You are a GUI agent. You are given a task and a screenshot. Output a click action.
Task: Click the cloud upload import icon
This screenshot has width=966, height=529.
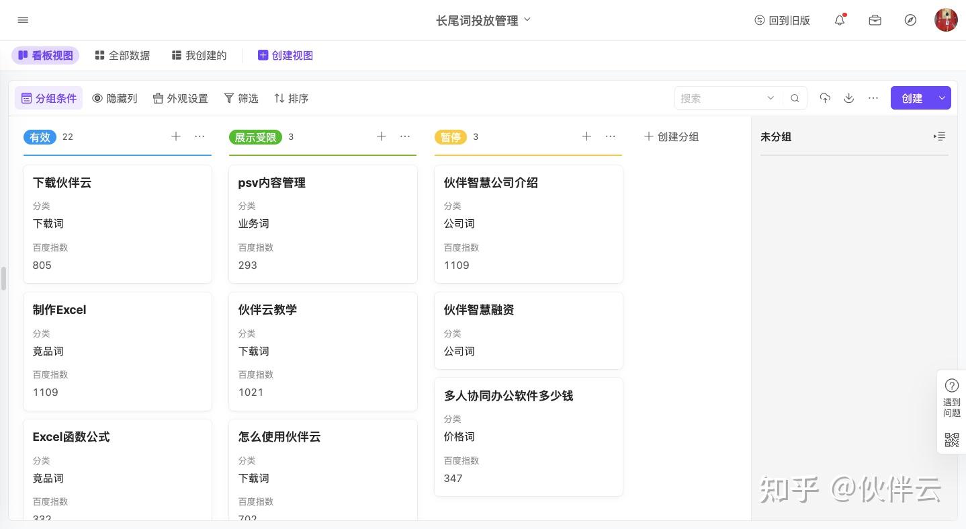825,98
